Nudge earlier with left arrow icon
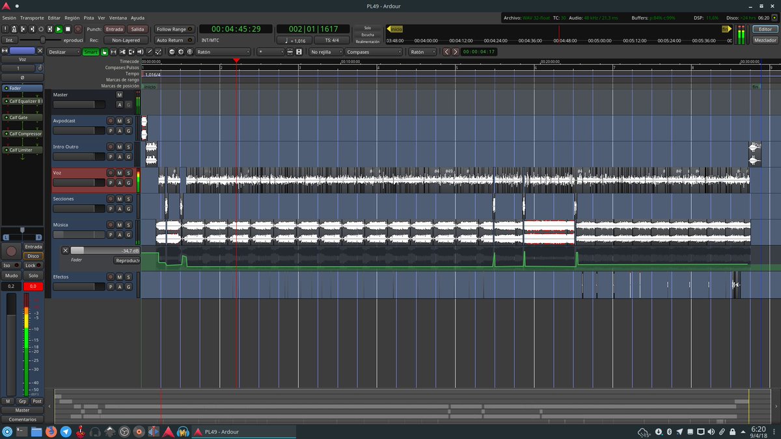The width and height of the screenshot is (781, 439). [447, 51]
